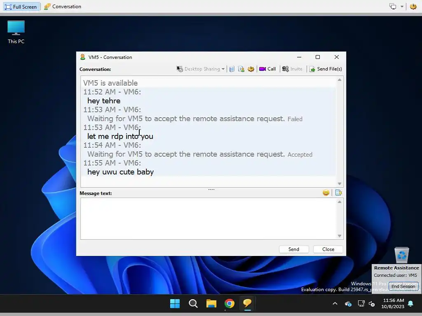Open Google Chrome from taskbar
This screenshot has width=422, height=316.
(229, 304)
